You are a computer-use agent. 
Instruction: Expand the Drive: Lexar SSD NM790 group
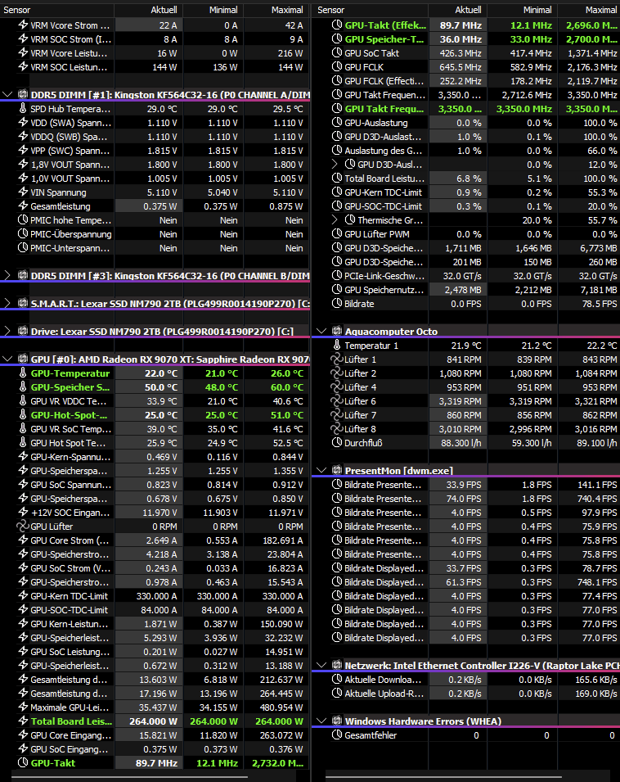tap(7, 331)
